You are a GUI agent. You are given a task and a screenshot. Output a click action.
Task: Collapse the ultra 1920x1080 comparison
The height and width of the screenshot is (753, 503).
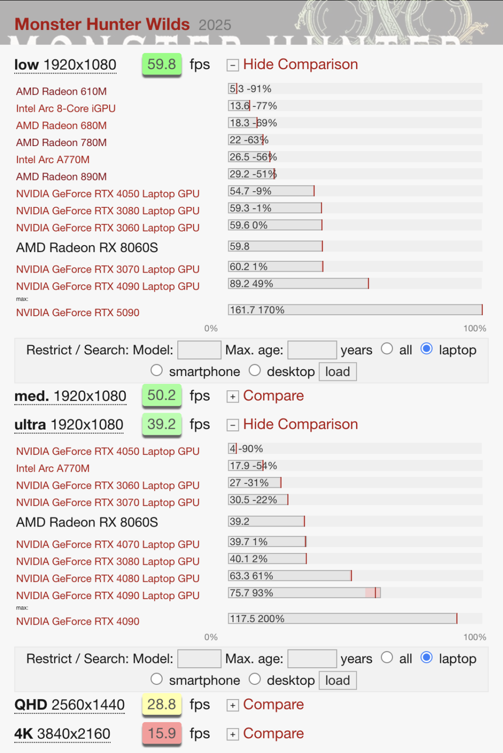232,425
